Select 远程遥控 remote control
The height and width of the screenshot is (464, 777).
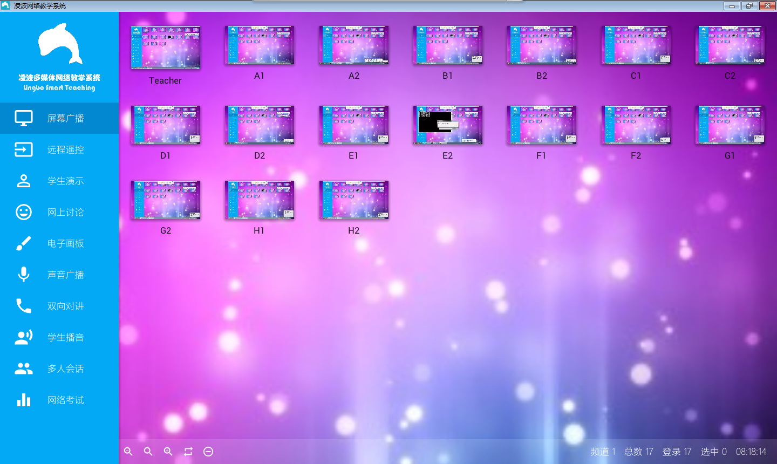(59, 149)
